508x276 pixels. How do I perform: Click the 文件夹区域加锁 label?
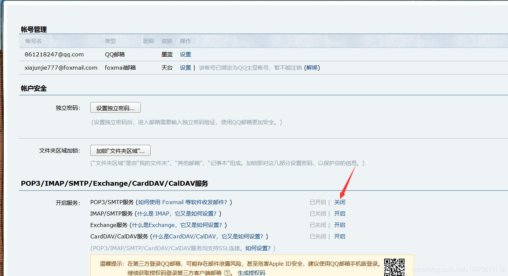point(60,151)
